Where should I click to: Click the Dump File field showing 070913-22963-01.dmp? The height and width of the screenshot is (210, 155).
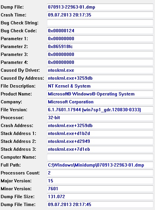coord(100,7)
